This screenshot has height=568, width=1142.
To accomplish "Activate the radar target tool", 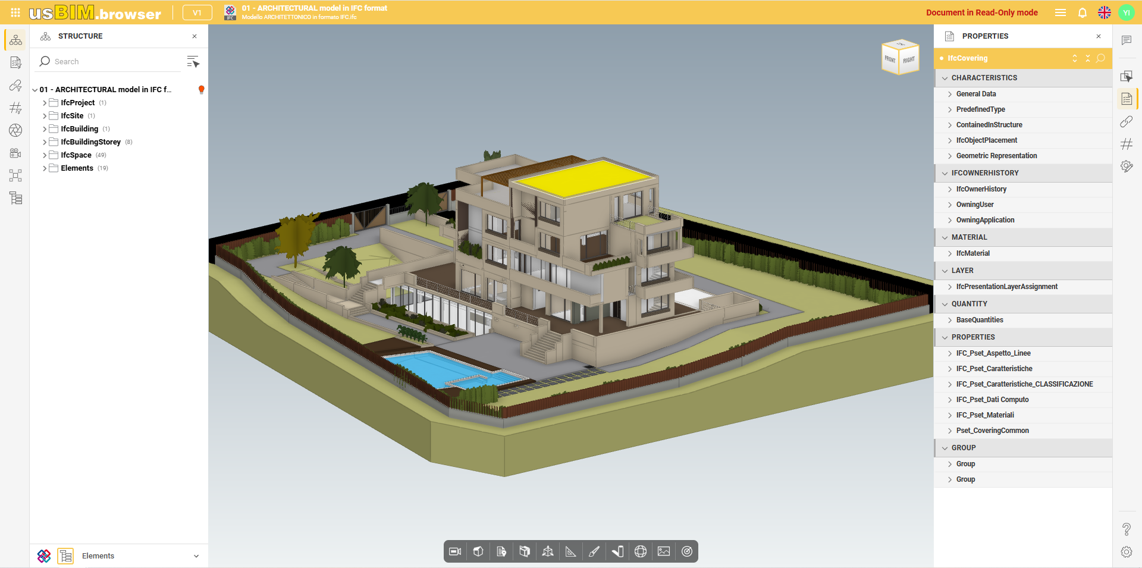I will [687, 551].
